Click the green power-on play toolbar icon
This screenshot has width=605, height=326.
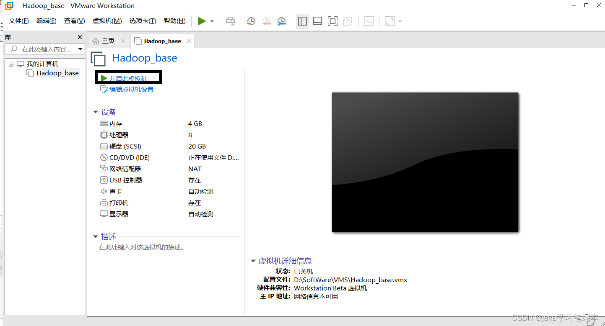[202, 21]
